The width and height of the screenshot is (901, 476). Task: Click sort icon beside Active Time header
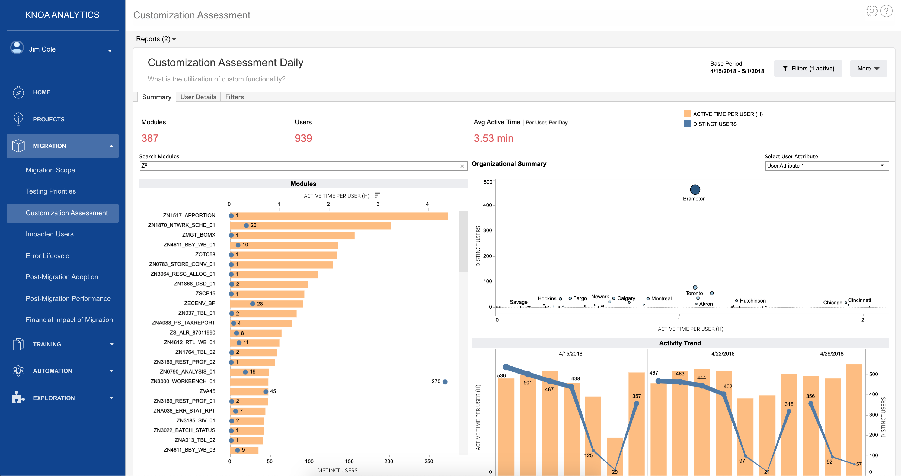point(377,195)
